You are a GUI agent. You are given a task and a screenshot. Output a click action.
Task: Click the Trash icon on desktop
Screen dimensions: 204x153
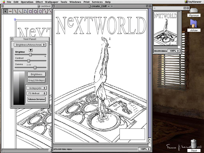(x=194, y=144)
